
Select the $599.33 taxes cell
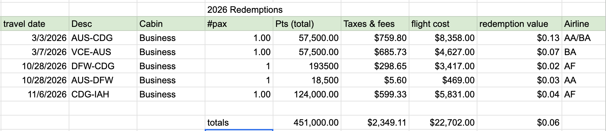[x=375, y=94]
